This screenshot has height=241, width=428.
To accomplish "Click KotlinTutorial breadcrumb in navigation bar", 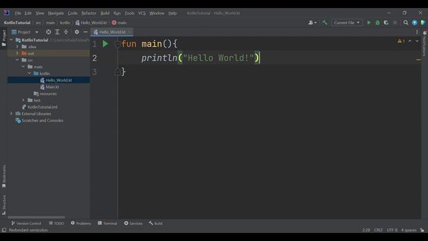I will tap(17, 23).
